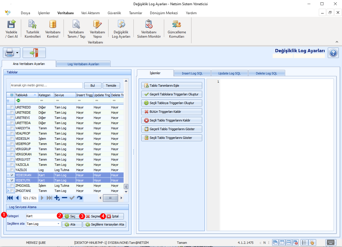This screenshot has height=247, width=342.
Task: Click the exit door icon
Action: click(x=34, y=52)
